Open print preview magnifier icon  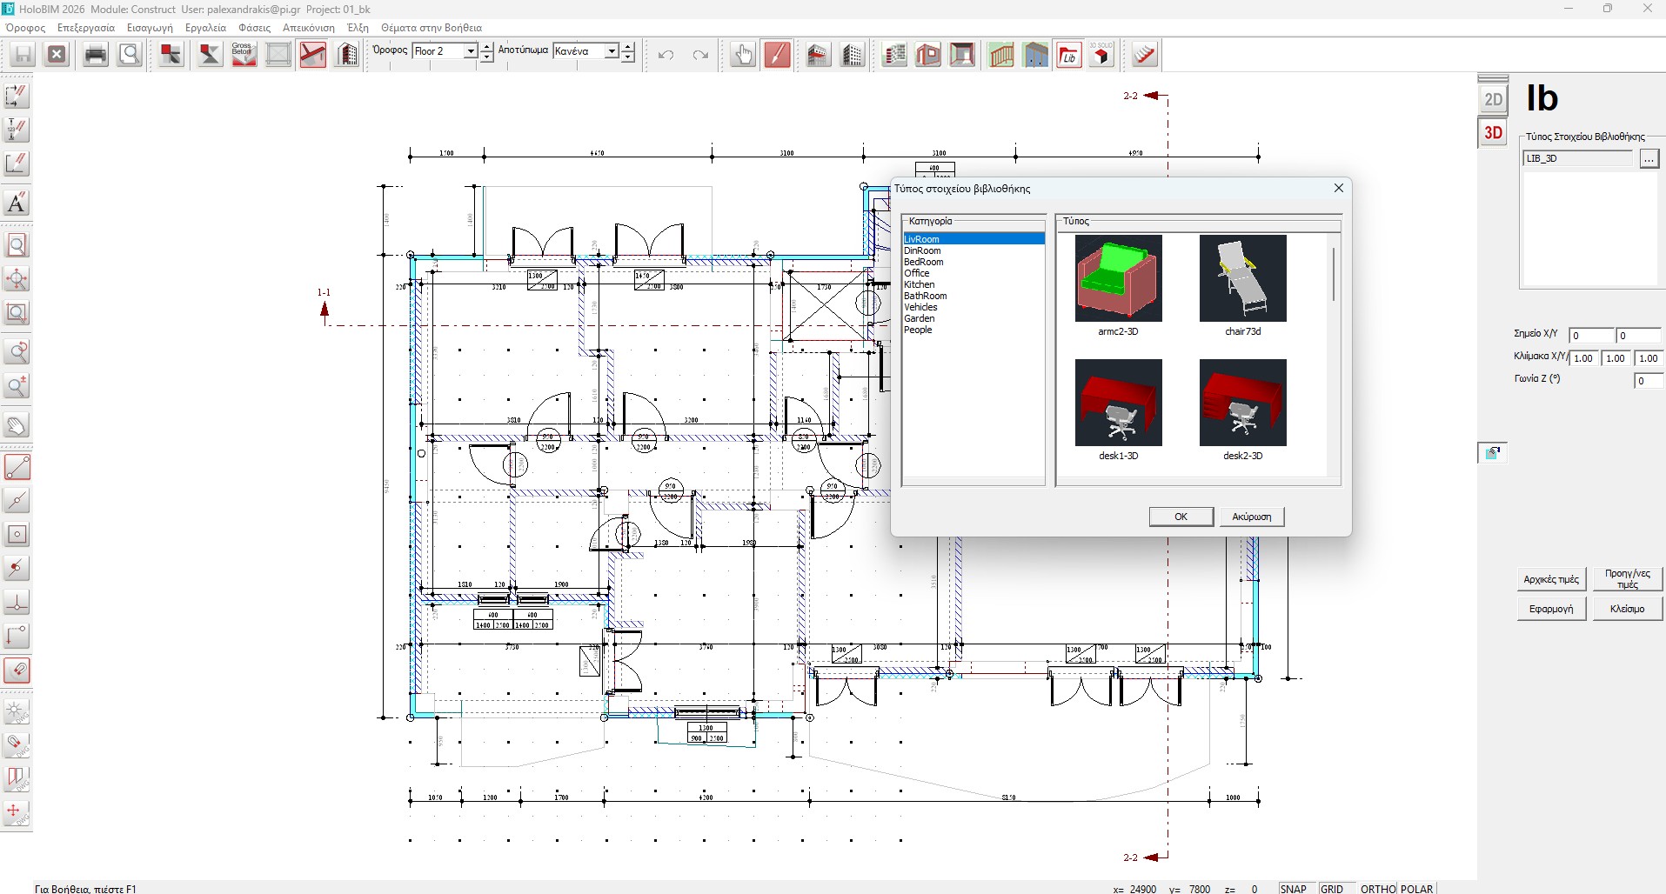130,55
